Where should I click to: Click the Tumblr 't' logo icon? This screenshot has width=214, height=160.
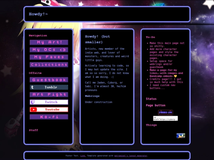pyautogui.click(x=32, y=87)
